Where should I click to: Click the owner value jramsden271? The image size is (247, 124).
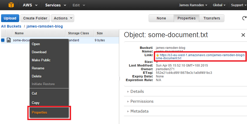point(165,69)
